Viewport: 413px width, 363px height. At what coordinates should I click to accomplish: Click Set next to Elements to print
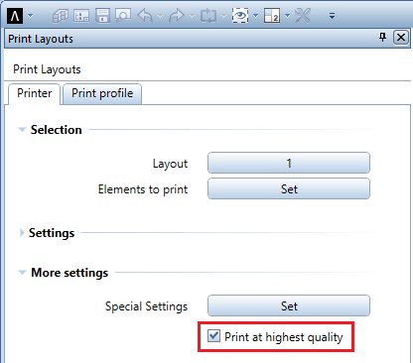click(x=289, y=188)
